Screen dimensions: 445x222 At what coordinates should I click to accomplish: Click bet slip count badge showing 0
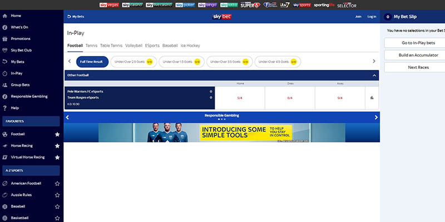tap(388, 17)
